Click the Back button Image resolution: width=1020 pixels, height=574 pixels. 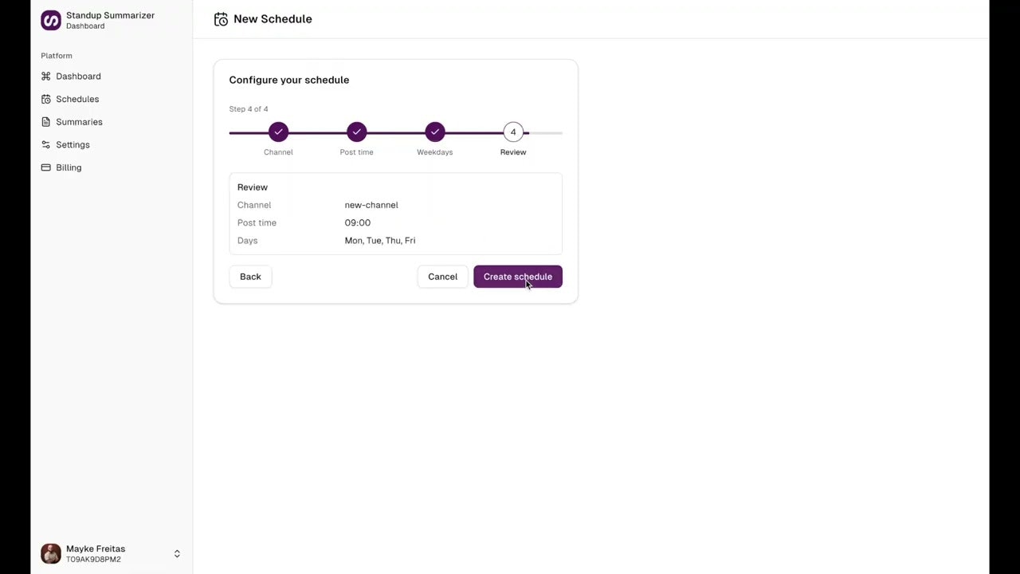click(250, 277)
